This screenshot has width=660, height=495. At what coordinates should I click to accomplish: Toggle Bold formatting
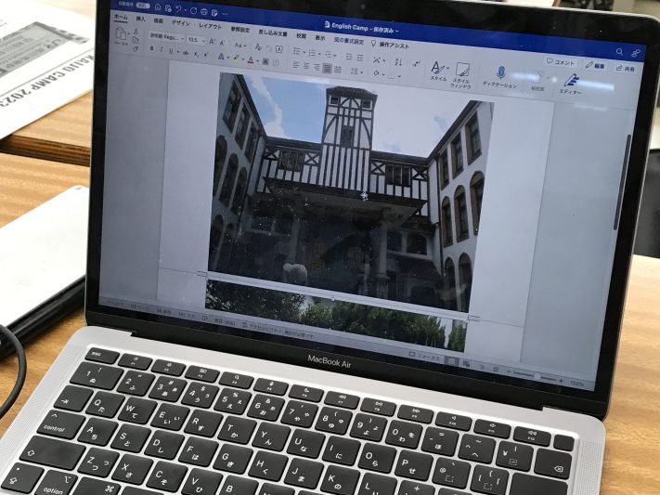point(152,49)
